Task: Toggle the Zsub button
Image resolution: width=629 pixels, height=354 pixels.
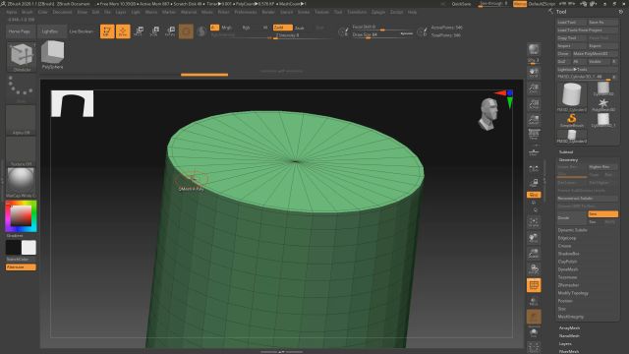Action: coord(300,28)
